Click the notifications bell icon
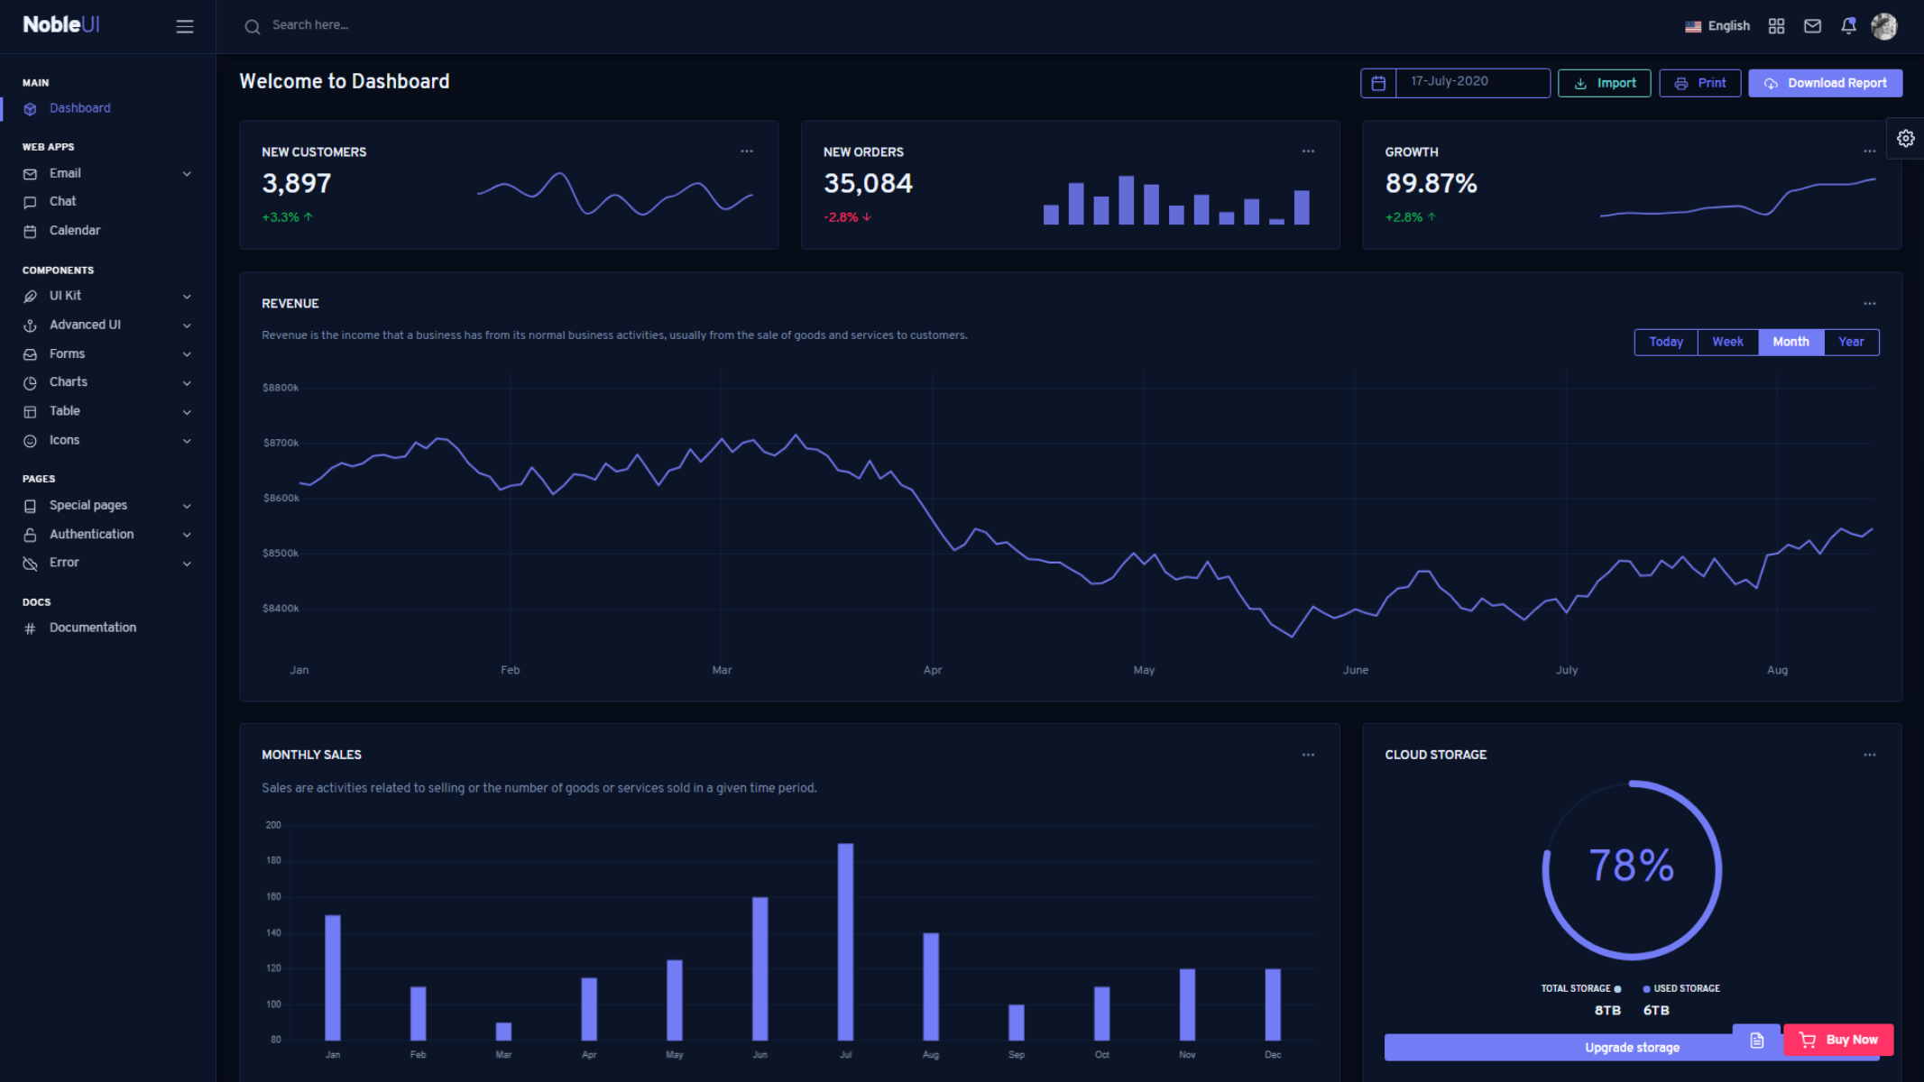This screenshot has height=1082, width=1924. [x=1847, y=23]
